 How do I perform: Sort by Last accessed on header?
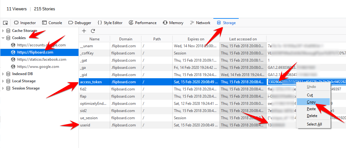point(243,39)
